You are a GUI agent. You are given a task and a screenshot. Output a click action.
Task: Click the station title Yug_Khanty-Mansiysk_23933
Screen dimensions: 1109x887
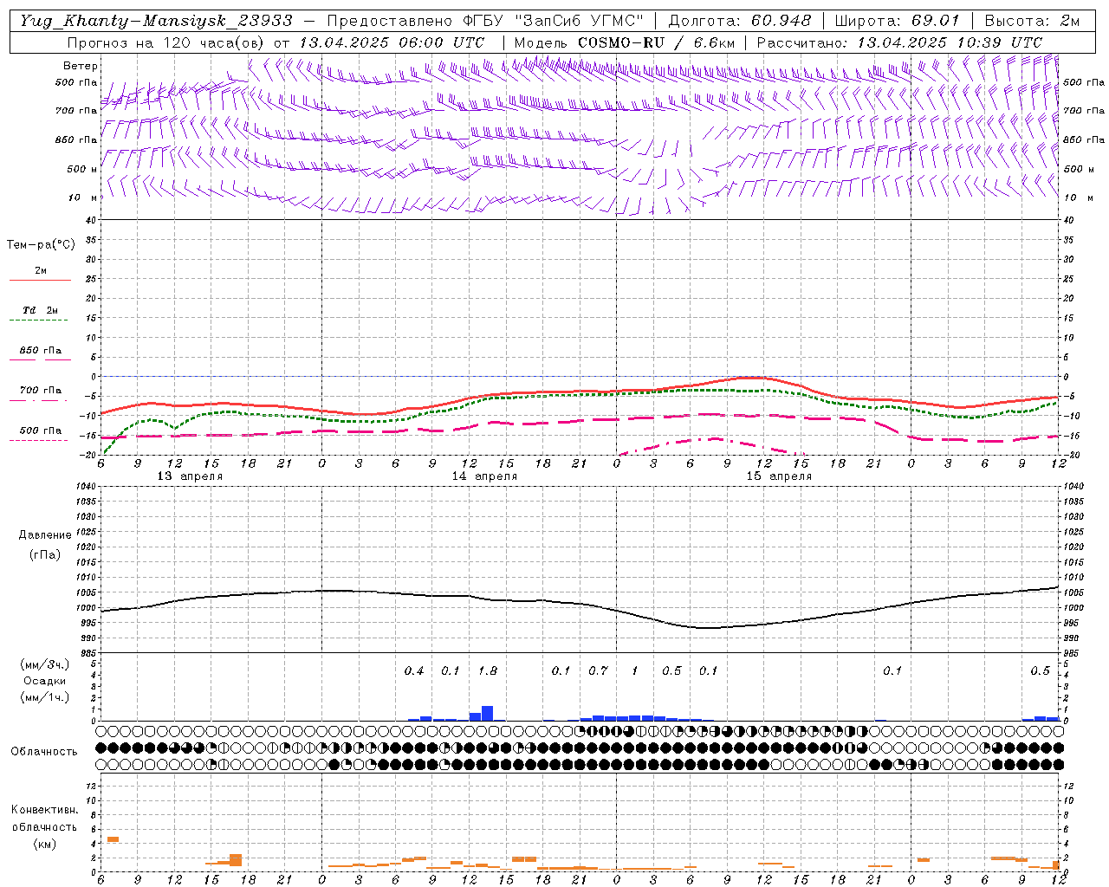point(156,21)
